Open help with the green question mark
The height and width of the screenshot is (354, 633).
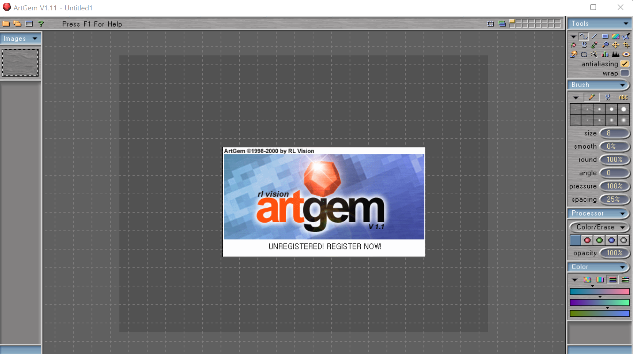coord(41,24)
